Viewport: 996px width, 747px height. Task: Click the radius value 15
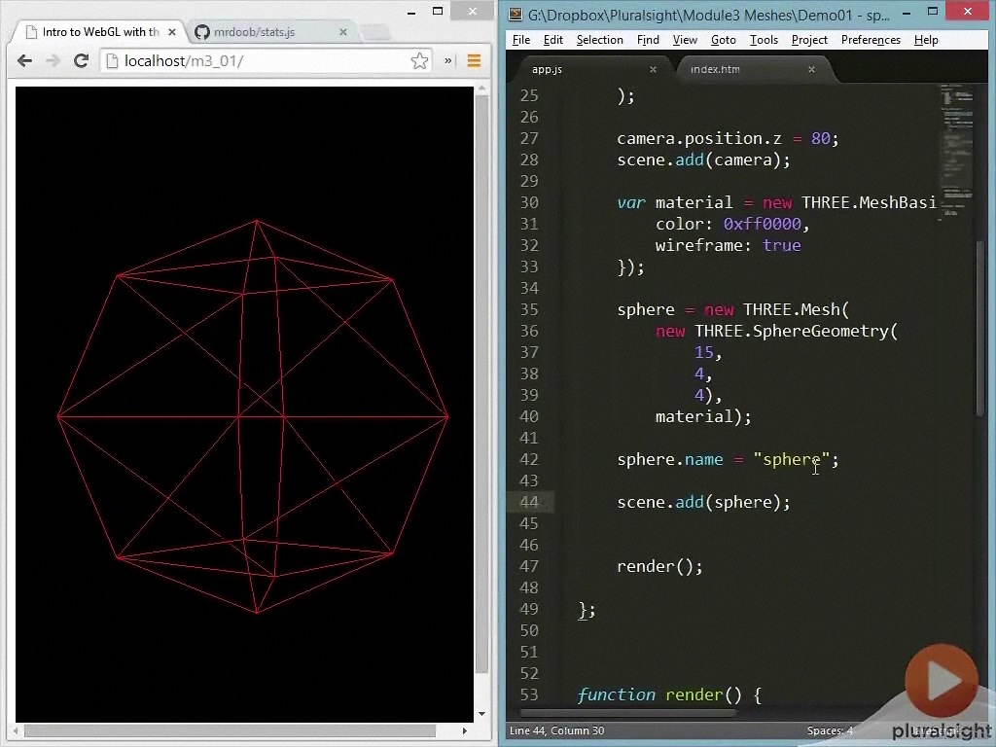704,352
